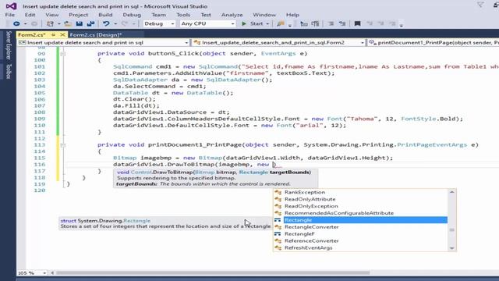The image size is (499, 281).
Task: Click the Open File folder icon
Action: coord(68,23)
